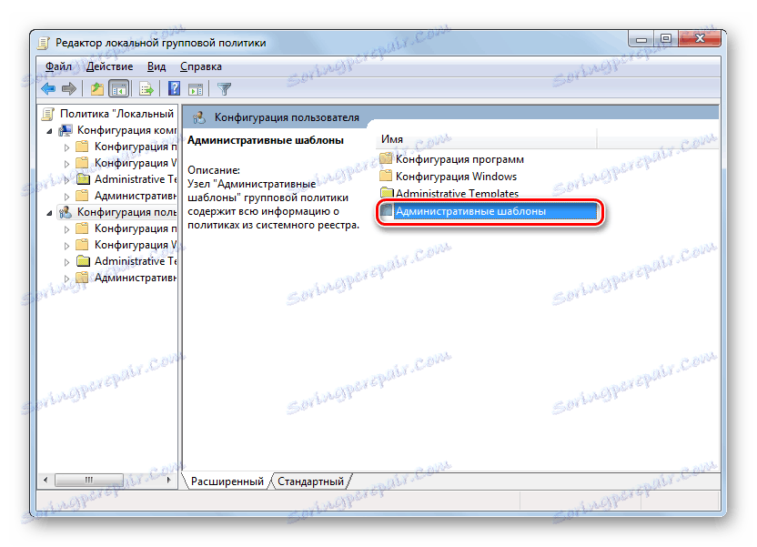Image resolution: width=757 pixels, height=547 pixels.
Task: Click the scroll icon of Политика "Локальный" root node
Action: (x=48, y=114)
